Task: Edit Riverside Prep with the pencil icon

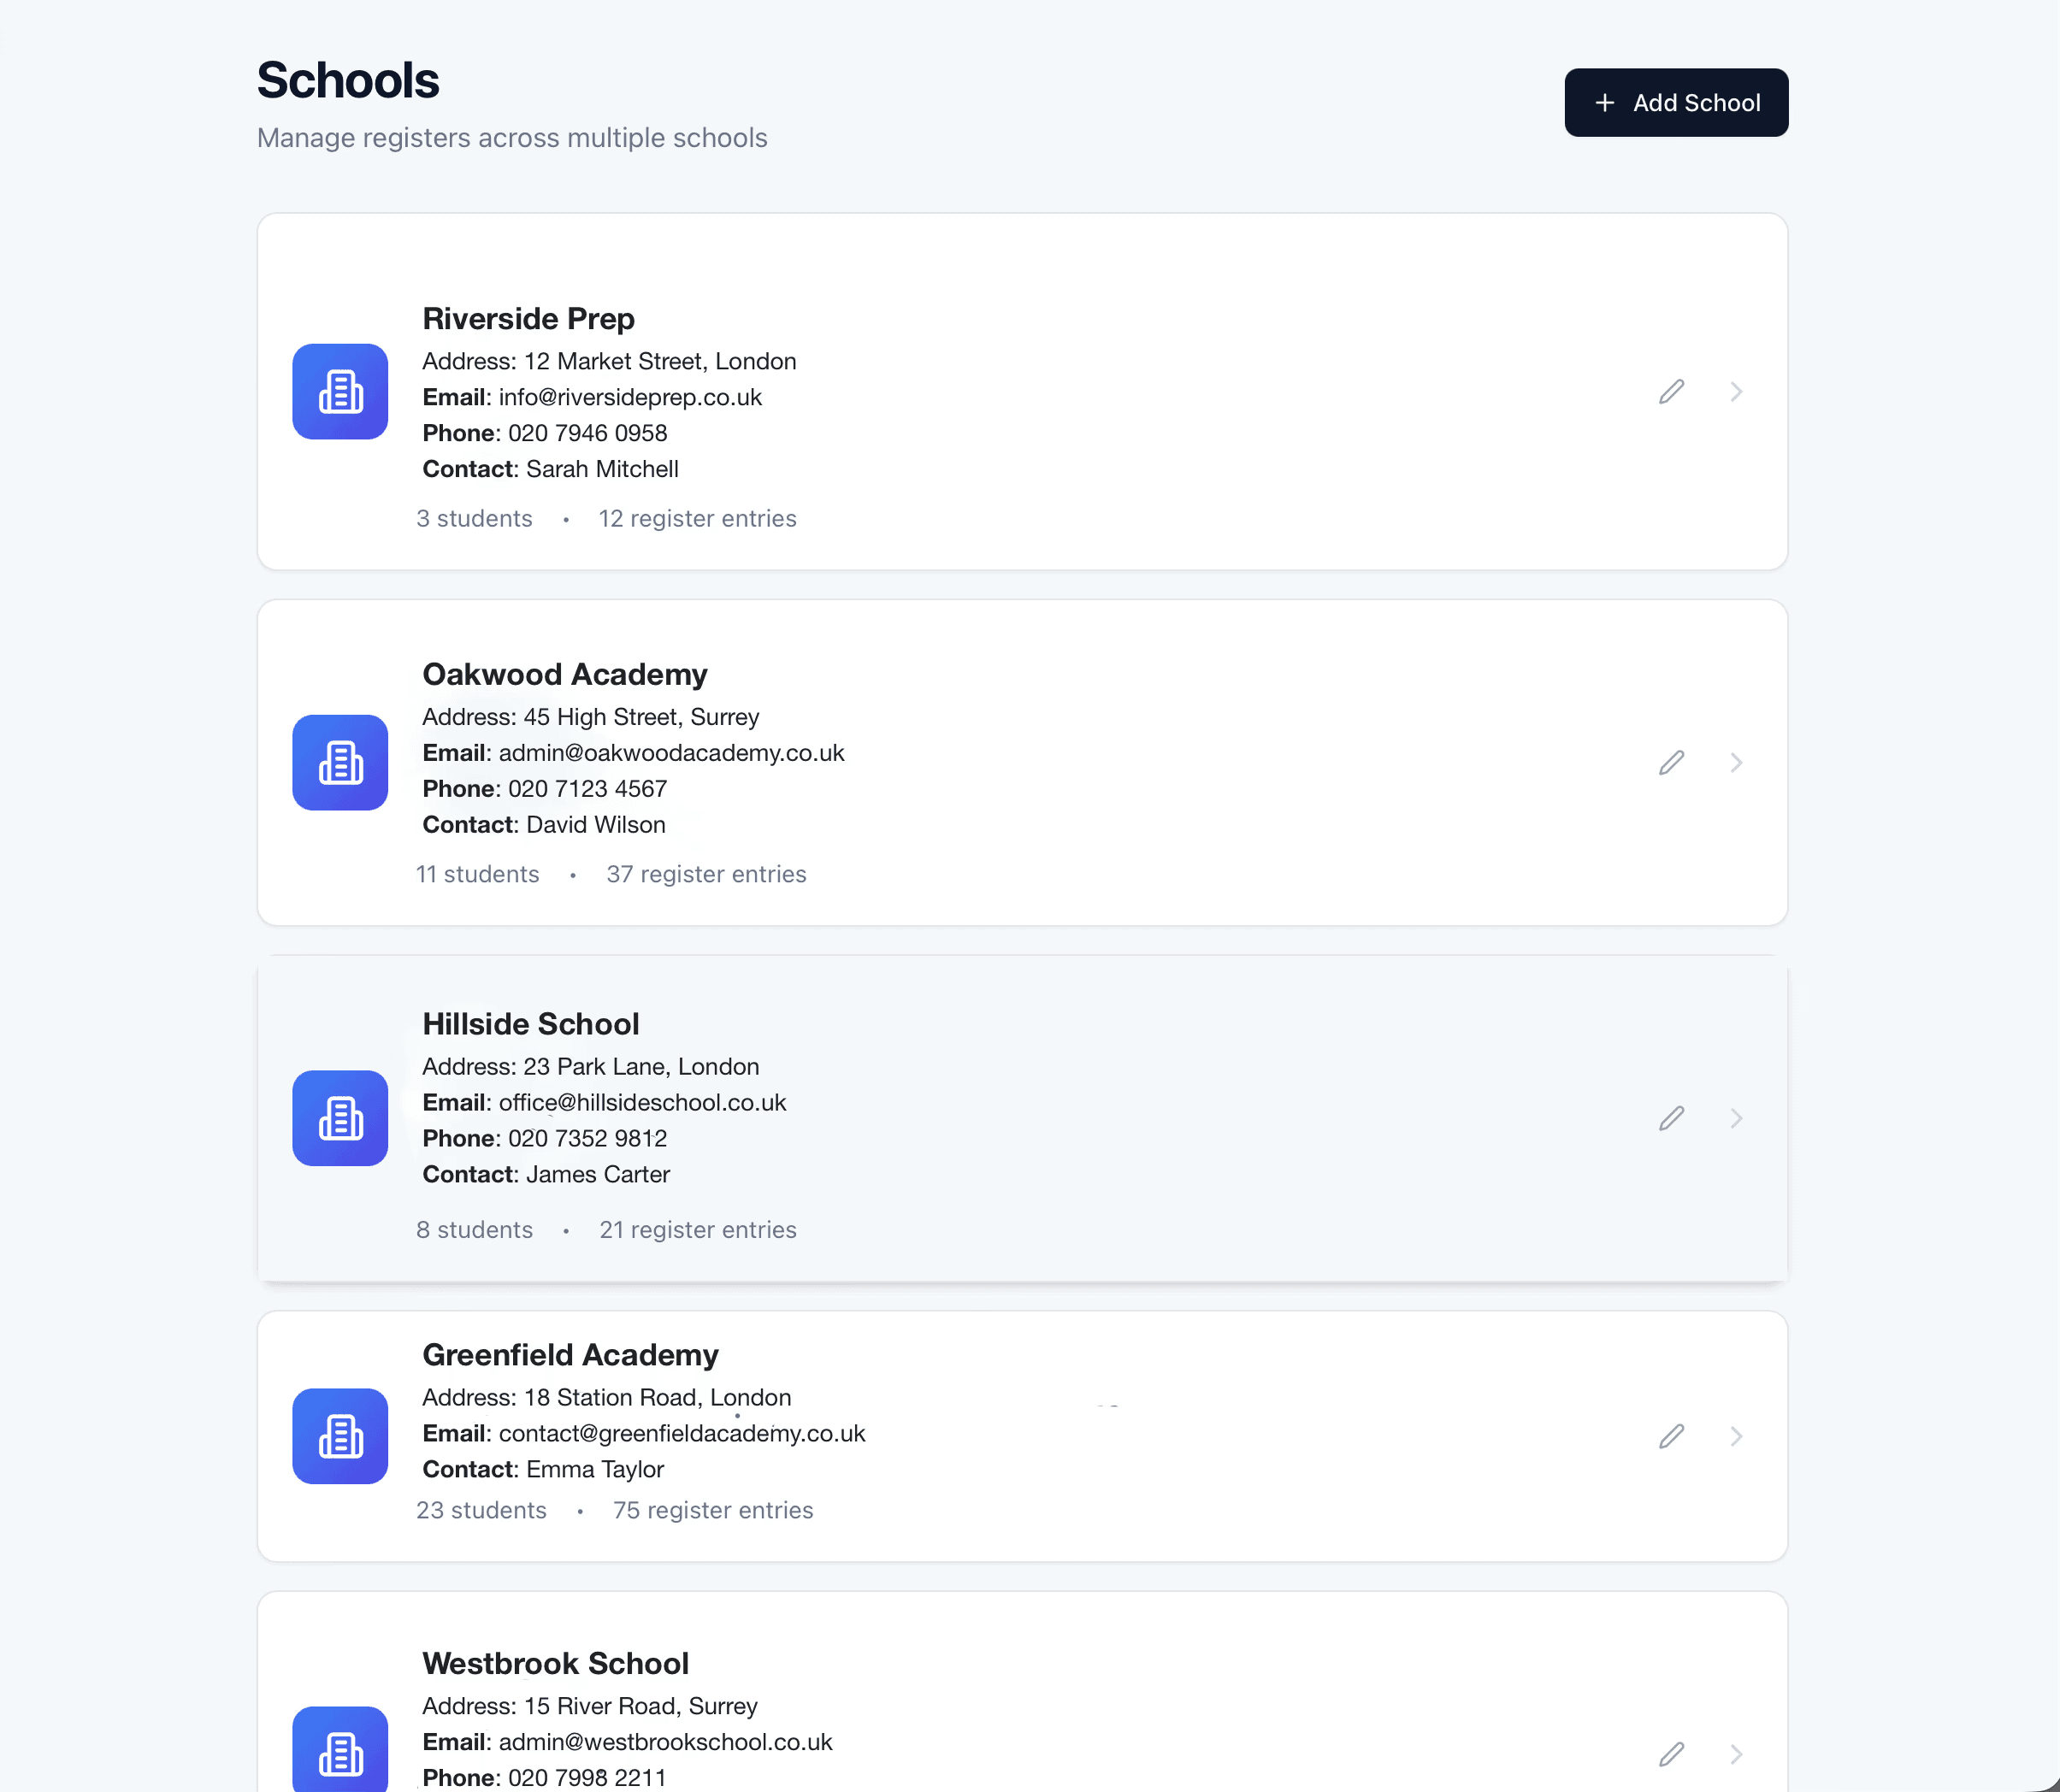Action: [x=1671, y=392]
